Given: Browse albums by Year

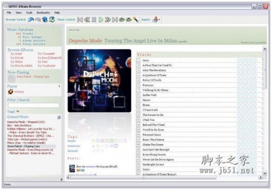Looking at the screenshot, I should (x=43, y=62).
